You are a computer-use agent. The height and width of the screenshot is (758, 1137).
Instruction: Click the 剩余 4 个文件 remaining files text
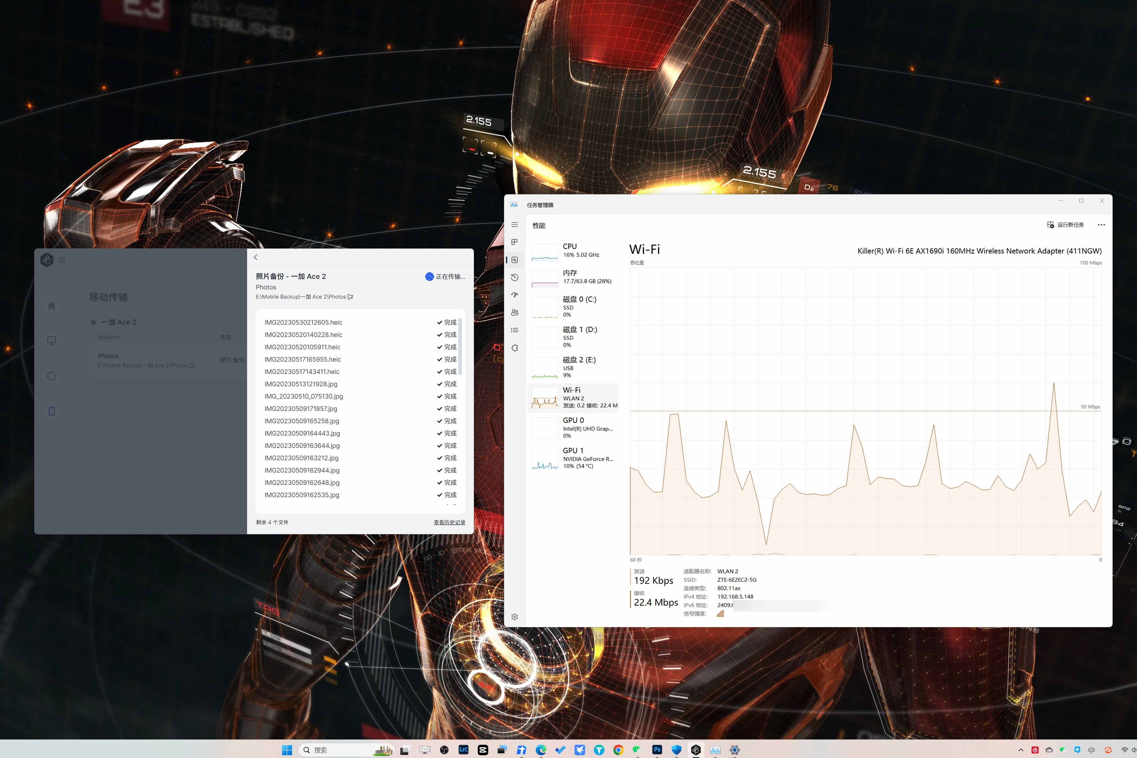point(272,522)
